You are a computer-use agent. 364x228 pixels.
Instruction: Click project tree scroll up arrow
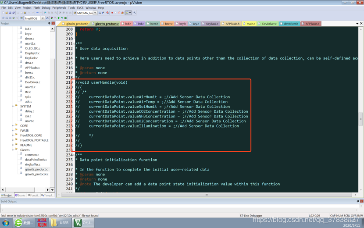click(x=52, y=29)
